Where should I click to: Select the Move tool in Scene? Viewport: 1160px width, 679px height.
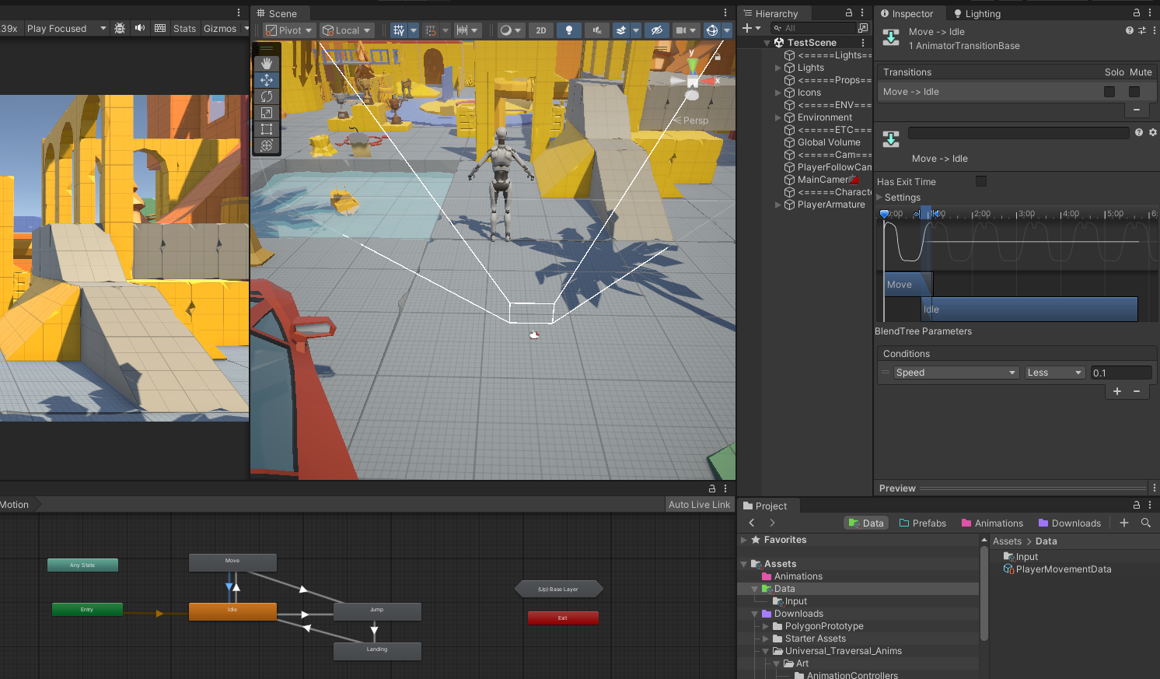coord(267,80)
